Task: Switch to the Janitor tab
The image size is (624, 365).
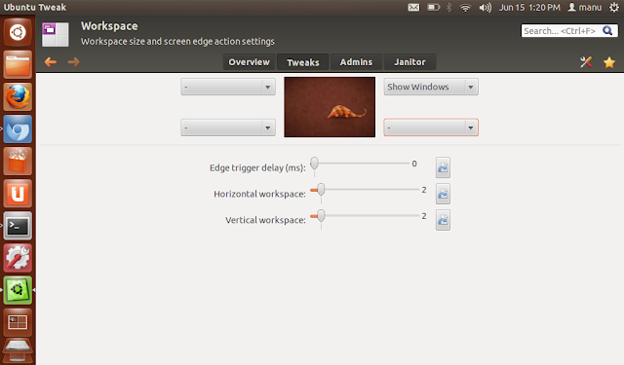Action: pos(409,62)
